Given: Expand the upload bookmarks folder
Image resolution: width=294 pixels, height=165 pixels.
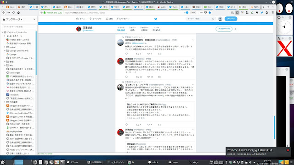Looking at the screenshot, I should pyautogui.click(x=5, y=47).
